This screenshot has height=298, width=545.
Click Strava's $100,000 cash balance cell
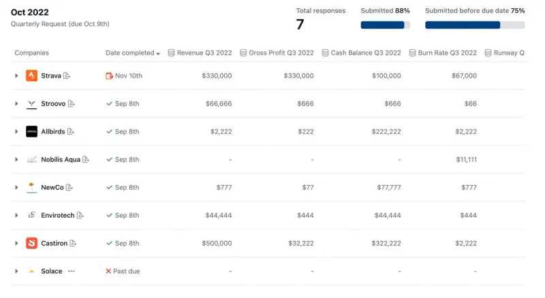click(386, 76)
